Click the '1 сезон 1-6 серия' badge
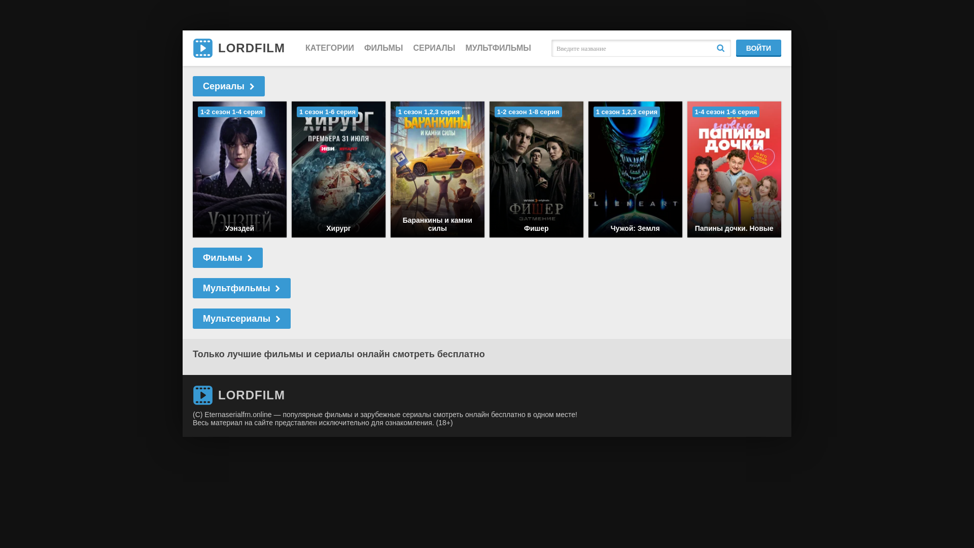 [327, 112]
